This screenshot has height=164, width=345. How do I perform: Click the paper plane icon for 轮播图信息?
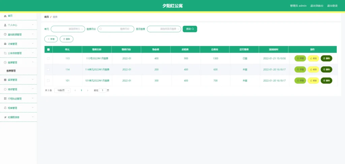point(5,117)
